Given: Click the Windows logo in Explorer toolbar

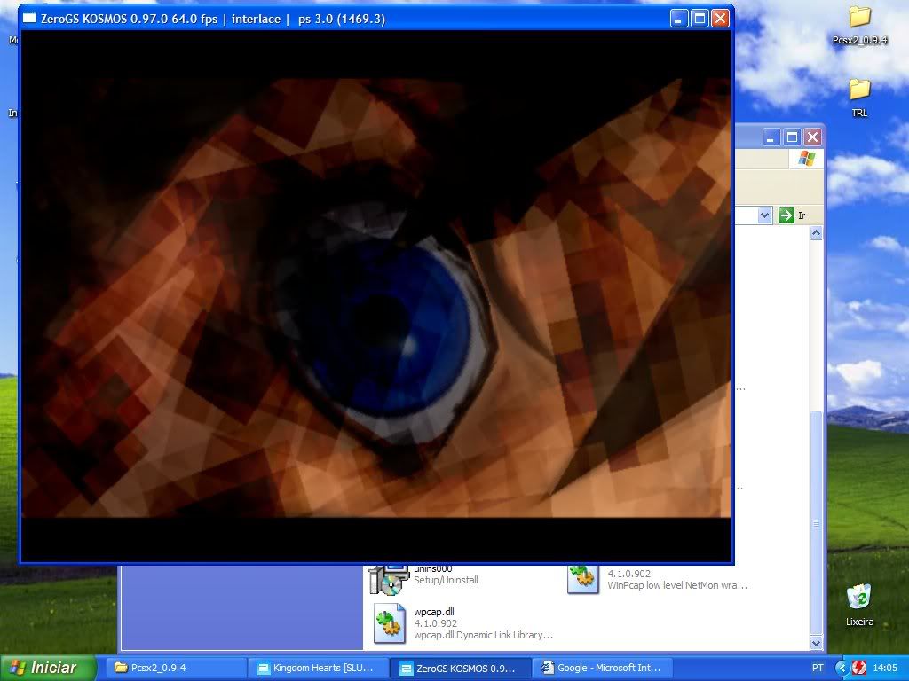Looking at the screenshot, I should (x=806, y=159).
